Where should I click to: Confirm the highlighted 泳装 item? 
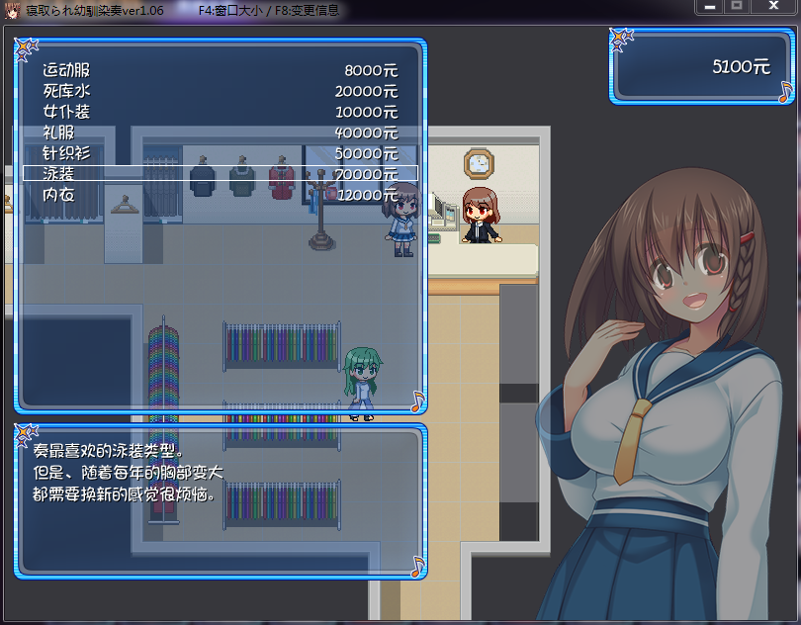pos(220,174)
